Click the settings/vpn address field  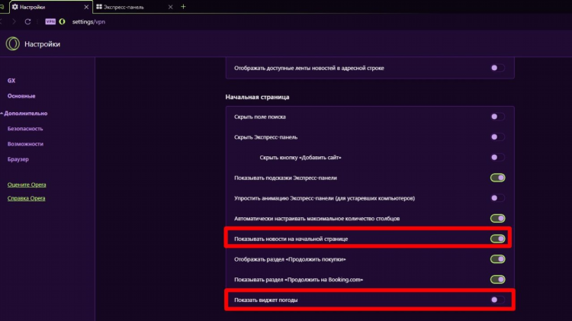[88, 21]
